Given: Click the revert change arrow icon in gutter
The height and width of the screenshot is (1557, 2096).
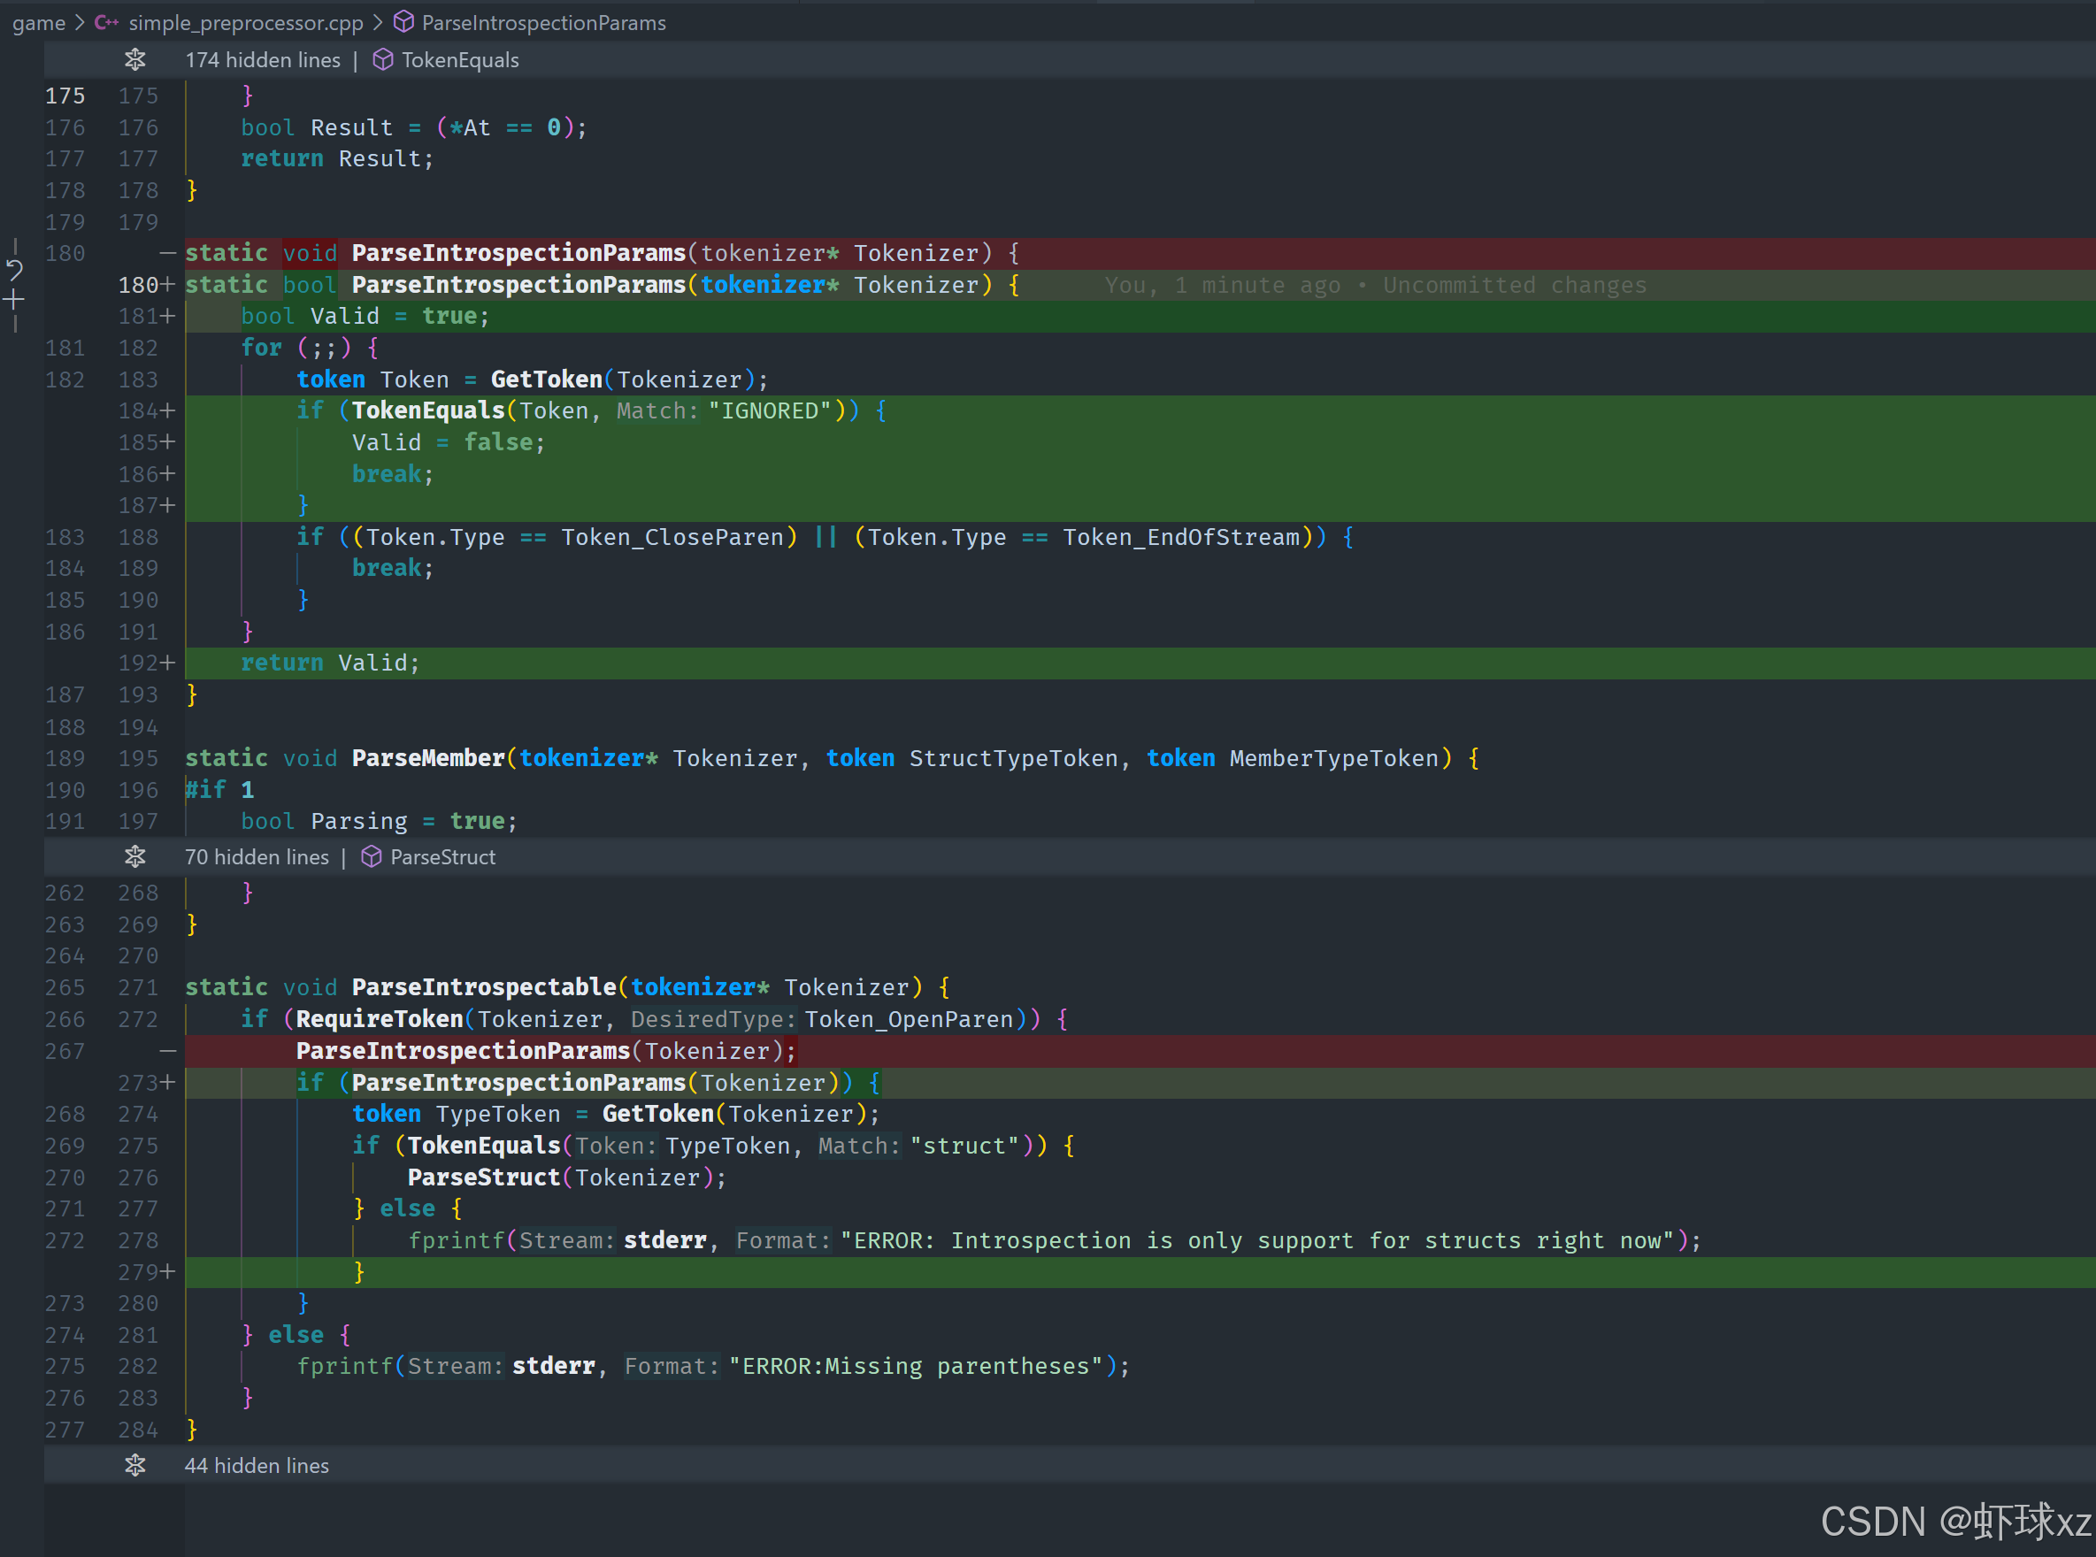Looking at the screenshot, I should 14,272.
